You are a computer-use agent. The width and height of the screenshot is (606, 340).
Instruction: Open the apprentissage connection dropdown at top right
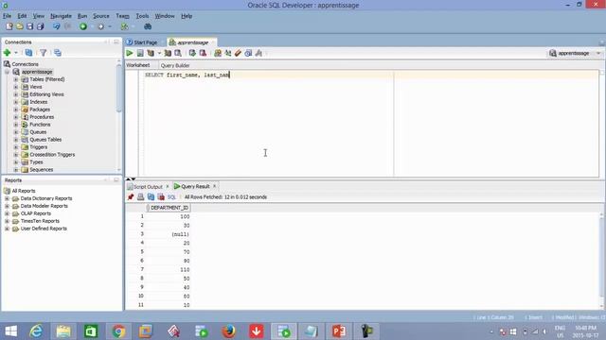(598, 53)
